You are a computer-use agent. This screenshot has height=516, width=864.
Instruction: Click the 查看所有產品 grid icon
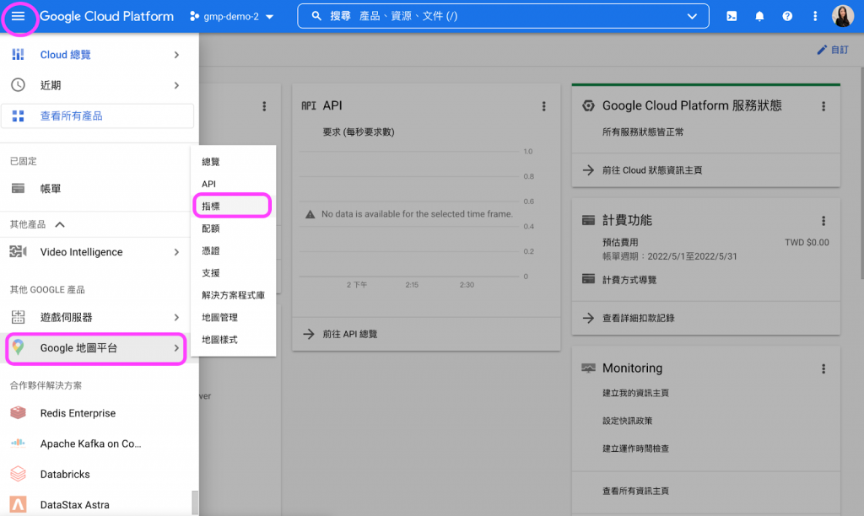click(19, 116)
